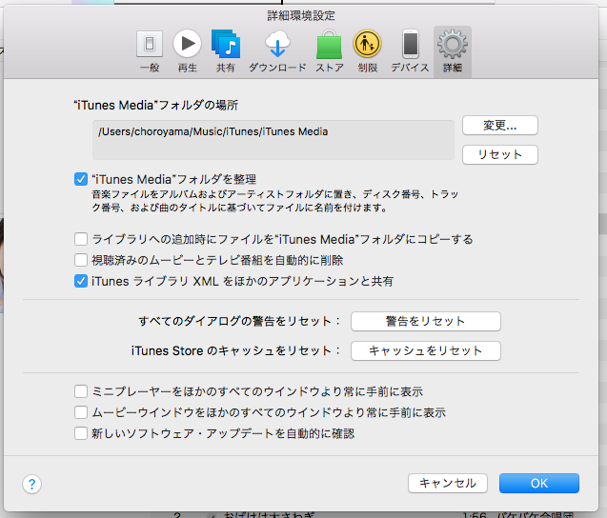
Task: Open the 共有 (Sharing) preferences icon
Action: click(x=226, y=44)
